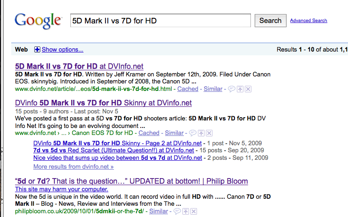Open Similar link for Canon EOS 7D for HD result
The image size is (348, 217).
click(x=174, y=133)
